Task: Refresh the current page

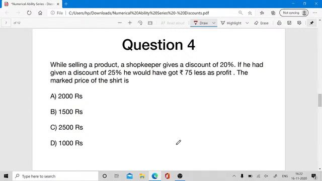Action: coord(29,13)
